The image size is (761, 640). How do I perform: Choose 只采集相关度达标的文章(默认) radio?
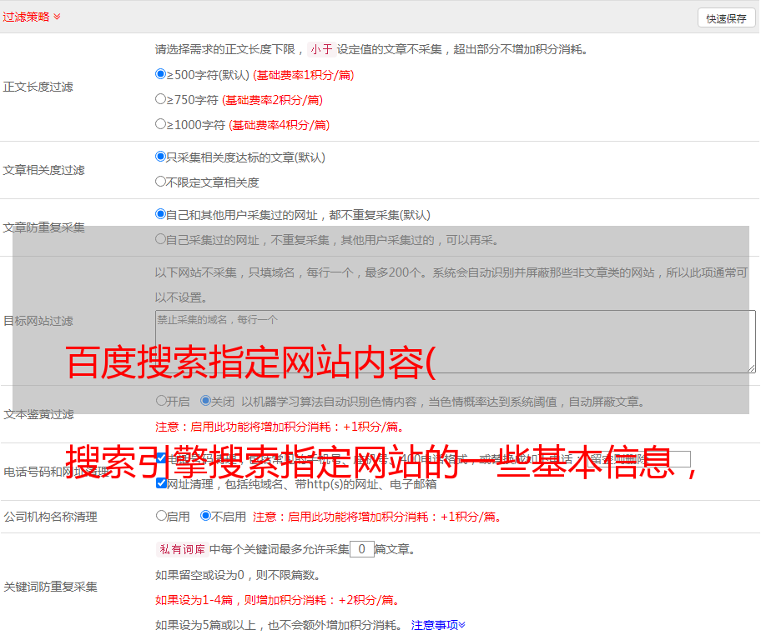click(160, 157)
